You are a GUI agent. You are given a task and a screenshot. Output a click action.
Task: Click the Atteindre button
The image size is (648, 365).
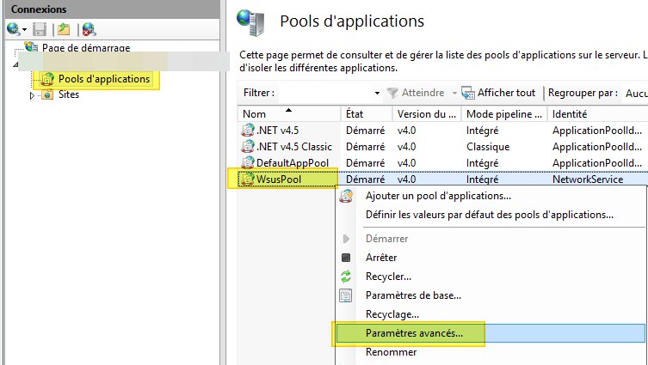point(416,93)
